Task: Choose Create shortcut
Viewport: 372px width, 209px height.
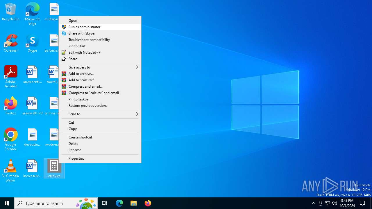Action: point(100,137)
